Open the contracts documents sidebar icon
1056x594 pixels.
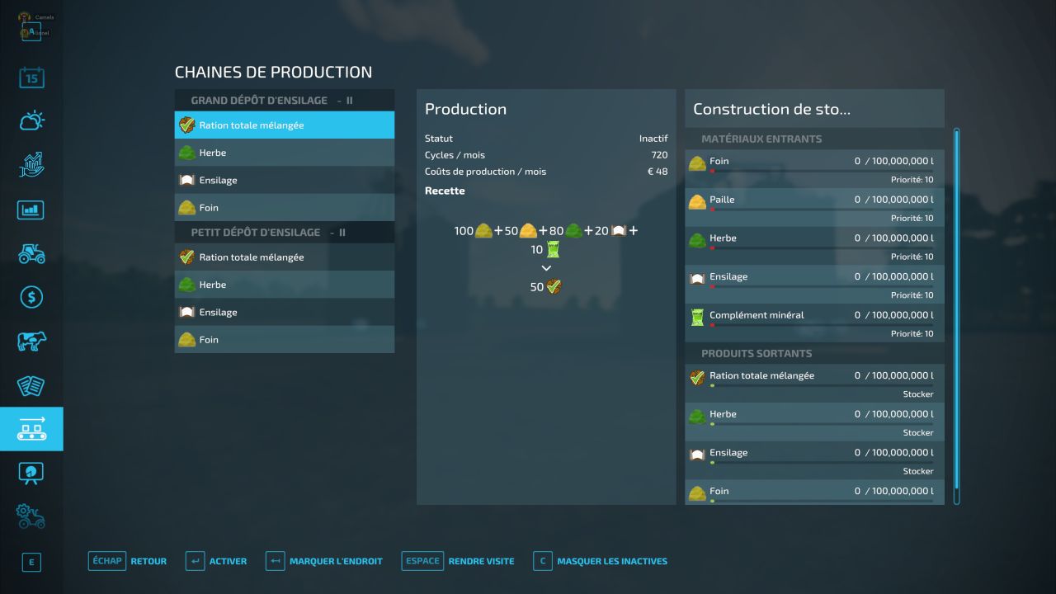[x=31, y=385]
